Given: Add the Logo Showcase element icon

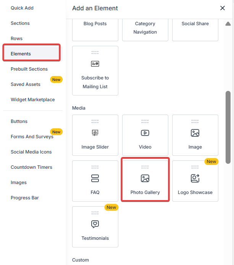Looking at the screenshot, I should coord(195,178).
